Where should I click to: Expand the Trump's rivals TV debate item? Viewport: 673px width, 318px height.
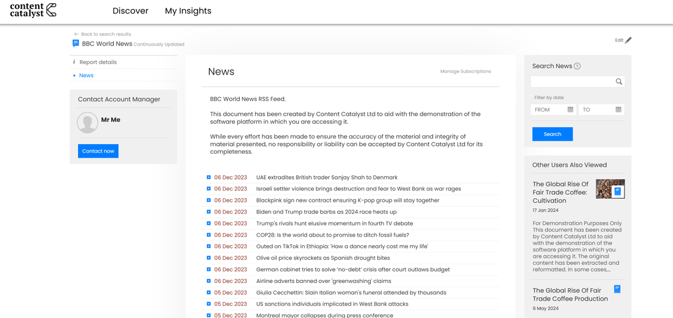[x=209, y=224]
